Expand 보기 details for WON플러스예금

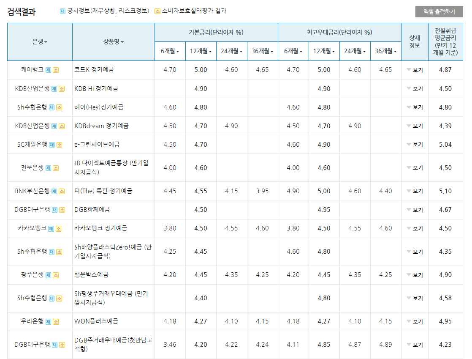coord(415,322)
